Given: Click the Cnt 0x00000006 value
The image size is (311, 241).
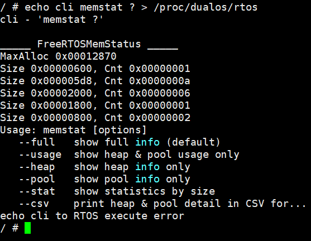Looking at the screenshot, I should [147, 93].
